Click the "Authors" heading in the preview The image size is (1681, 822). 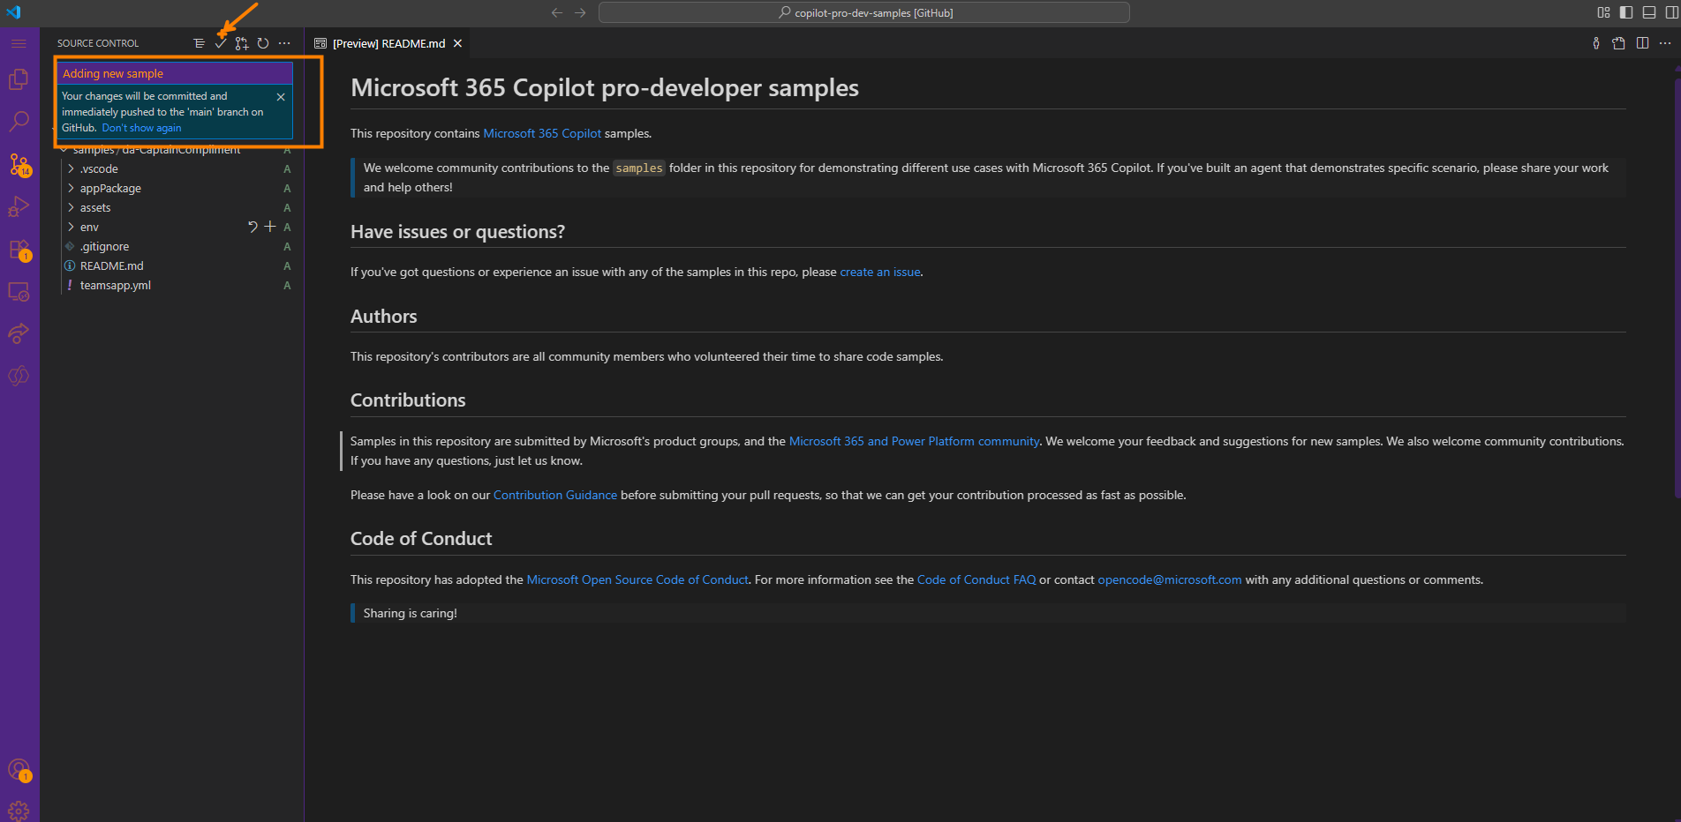(383, 316)
